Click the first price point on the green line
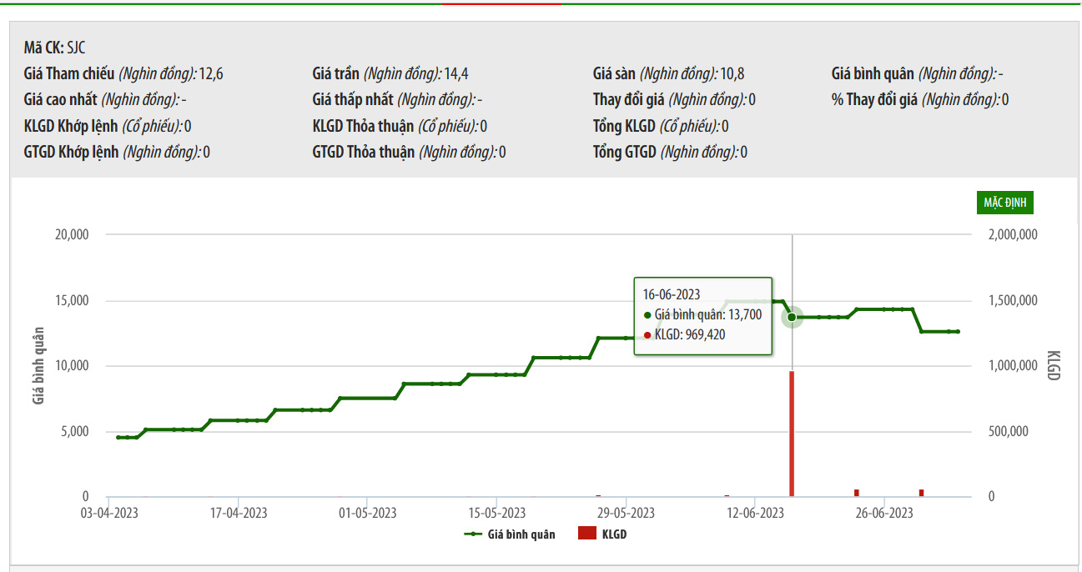Viewport: 1082px width, 572px height. point(118,437)
